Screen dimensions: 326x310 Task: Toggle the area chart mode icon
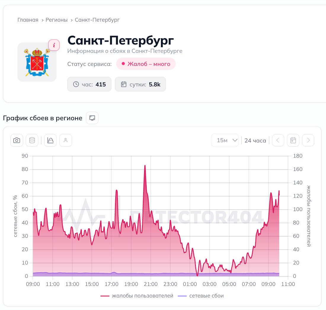[x=50, y=140]
